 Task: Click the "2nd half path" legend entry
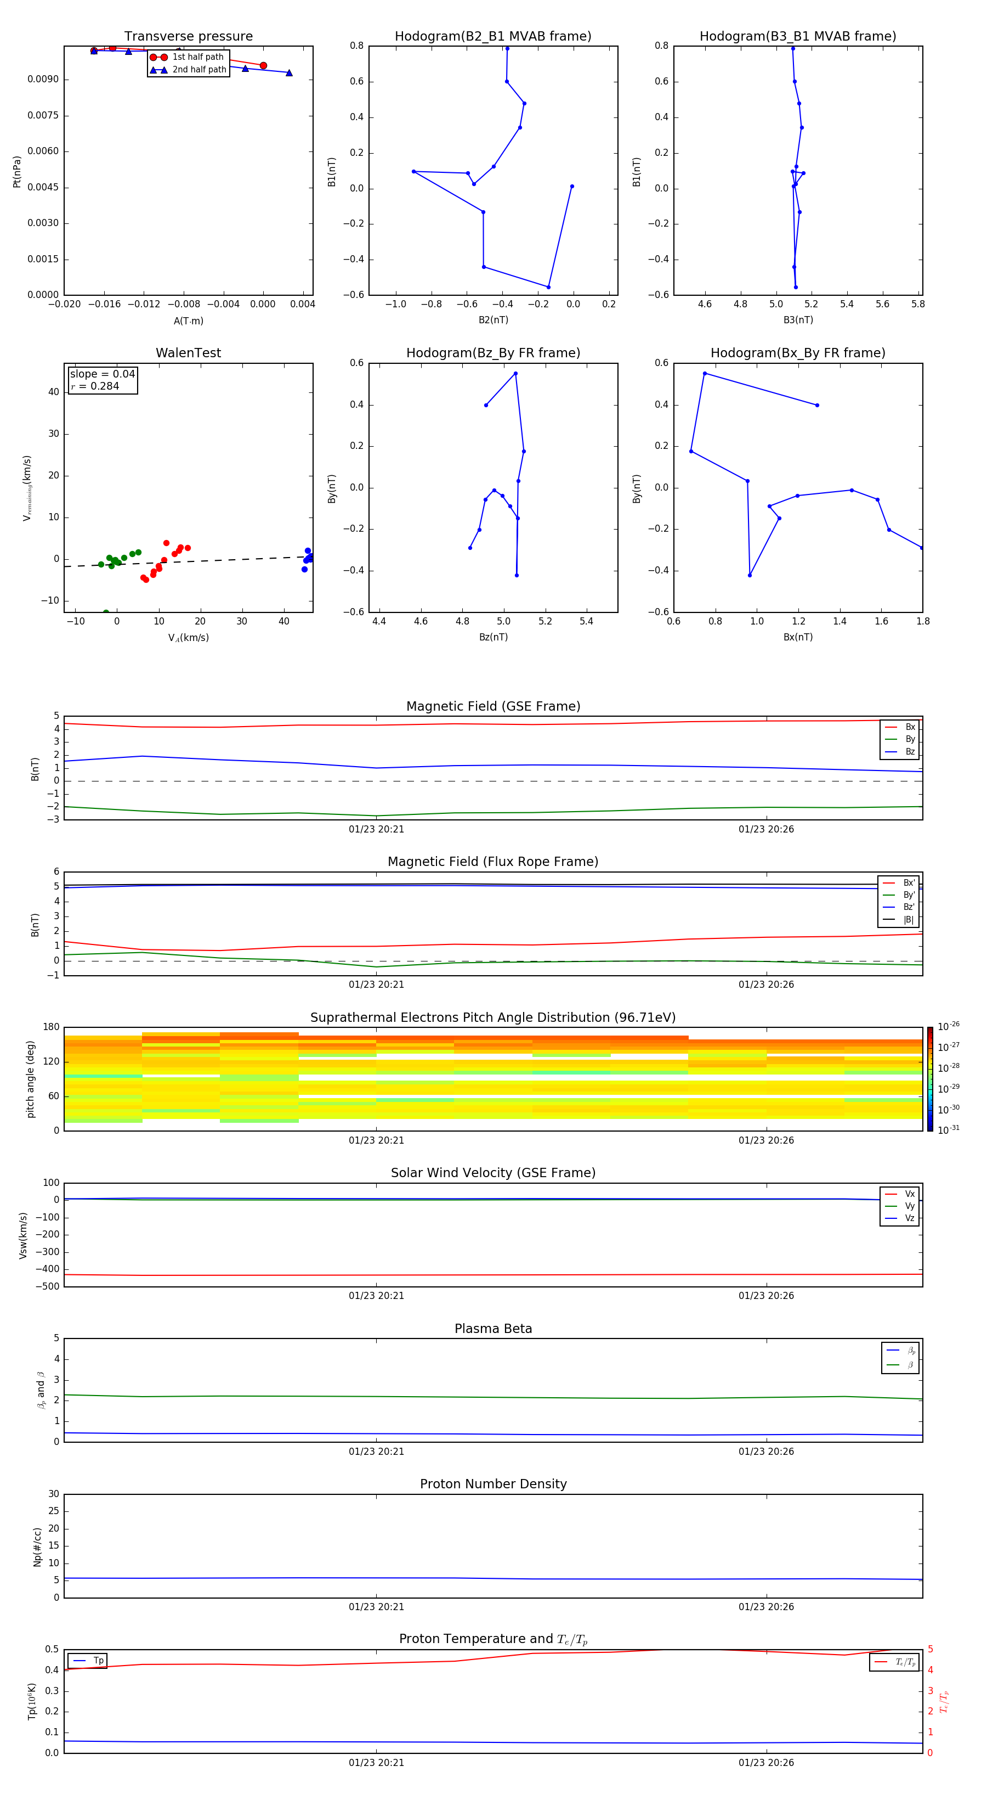188,70
